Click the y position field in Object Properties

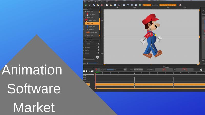click(91, 47)
